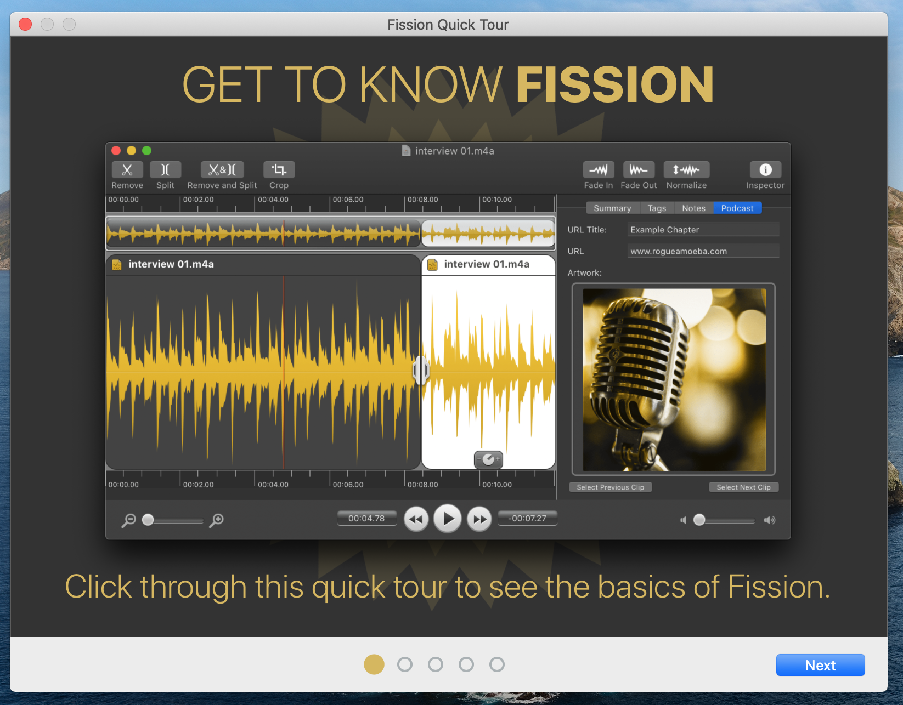Select the white right 'interview 01.m4a' clip header
This screenshot has height=705, width=903.
tap(488, 264)
